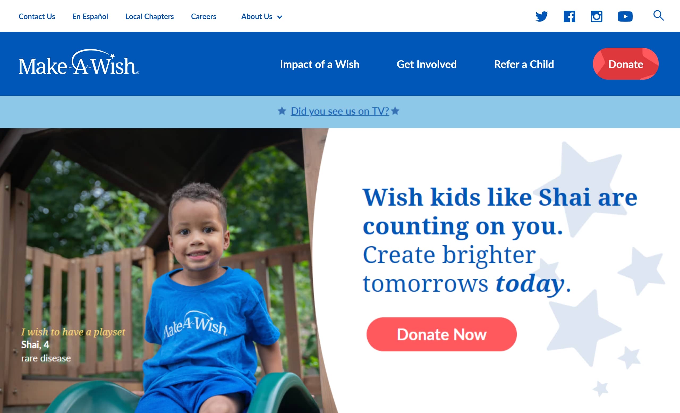Expand the About Us dropdown chevron

coord(279,17)
